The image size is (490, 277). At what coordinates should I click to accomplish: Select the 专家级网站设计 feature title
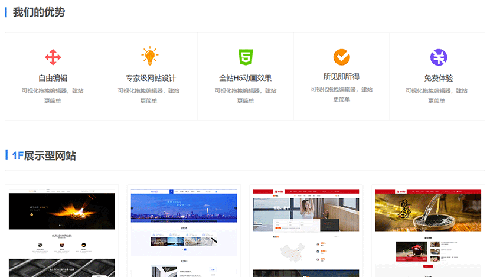[150, 78]
